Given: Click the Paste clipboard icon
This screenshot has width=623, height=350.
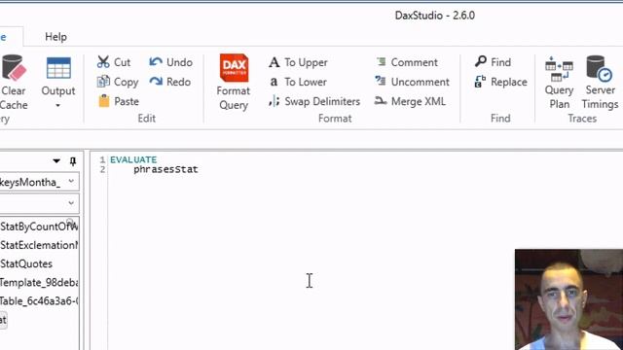Looking at the screenshot, I should click(x=104, y=101).
